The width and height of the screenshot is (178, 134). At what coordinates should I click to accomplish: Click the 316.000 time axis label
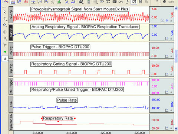[x=37, y=133]
